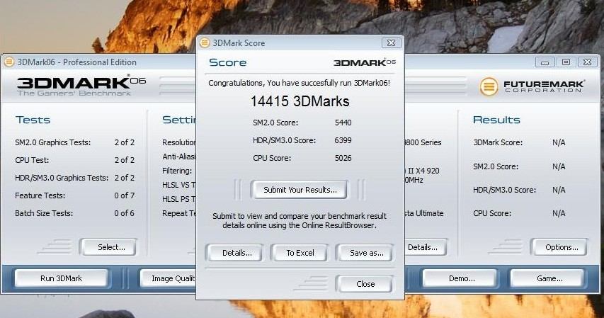
Task: Click 'SM2.0 Score:' label in Results panel
Action: click(x=496, y=166)
